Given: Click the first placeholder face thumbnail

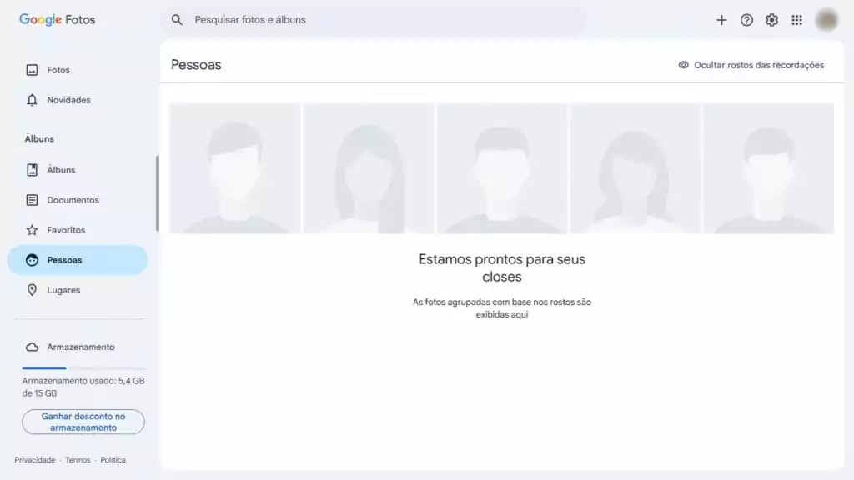Looking at the screenshot, I should 234,168.
